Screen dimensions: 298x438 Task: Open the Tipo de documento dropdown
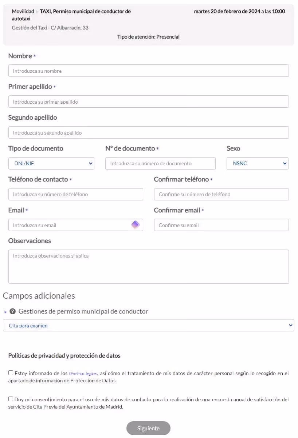(51, 163)
